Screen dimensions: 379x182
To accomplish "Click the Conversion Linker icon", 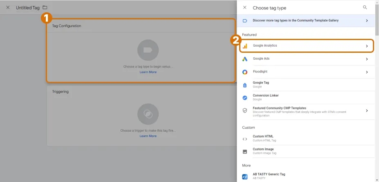I will click(245, 98).
